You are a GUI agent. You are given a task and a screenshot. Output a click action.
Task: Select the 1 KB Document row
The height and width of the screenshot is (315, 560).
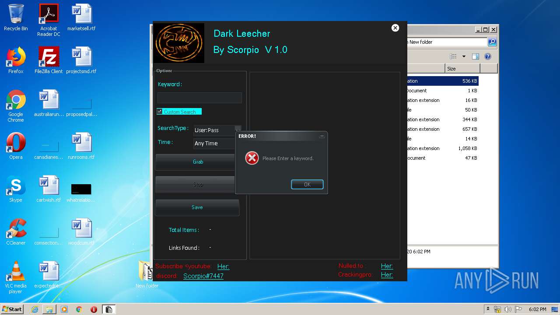click(443, 91)
